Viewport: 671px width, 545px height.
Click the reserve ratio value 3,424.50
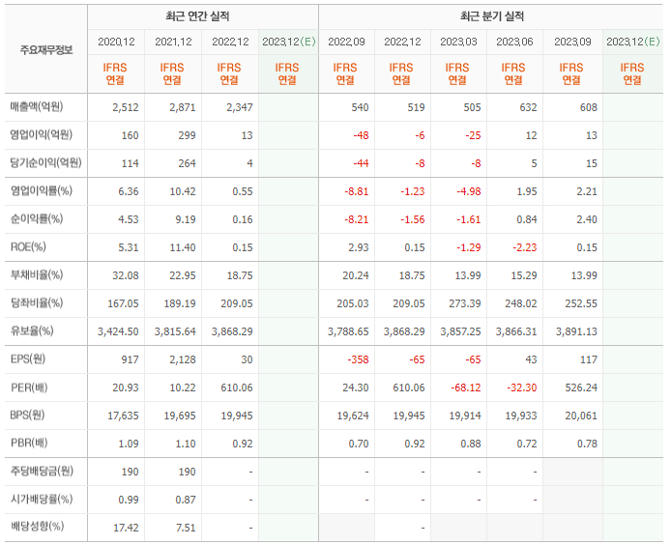[118, 331]
